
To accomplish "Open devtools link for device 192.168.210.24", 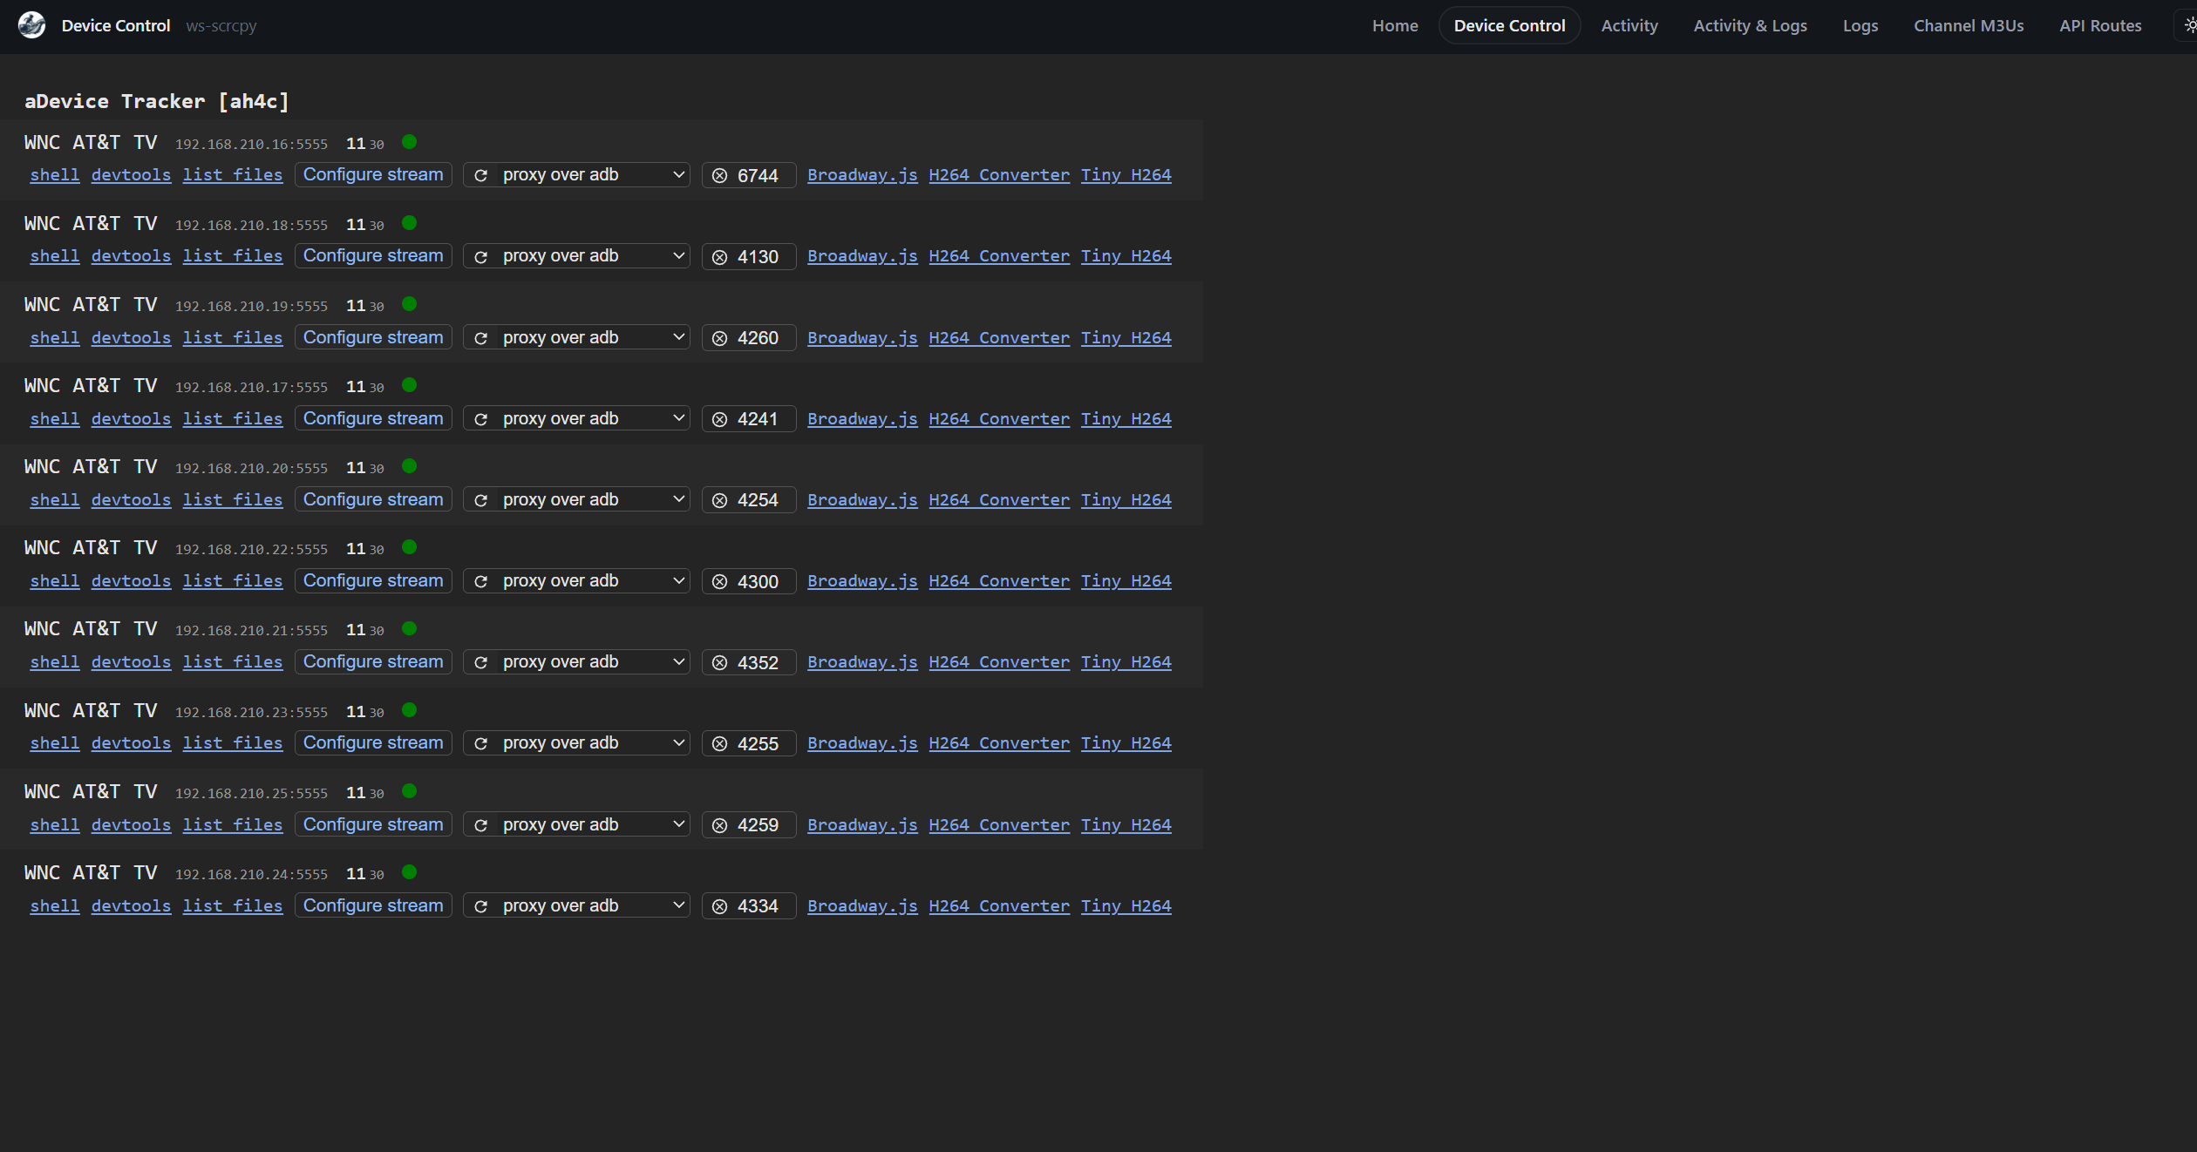I will click(131, 906).
